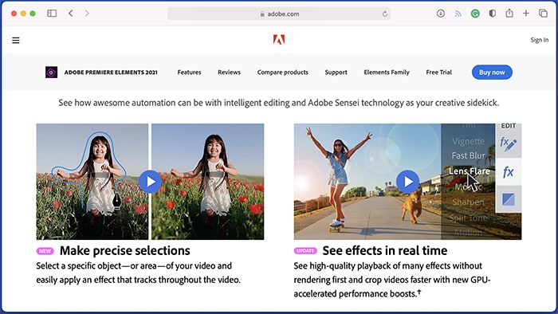
Task: Click the red Adobe logo
Action: click(279, 40)
